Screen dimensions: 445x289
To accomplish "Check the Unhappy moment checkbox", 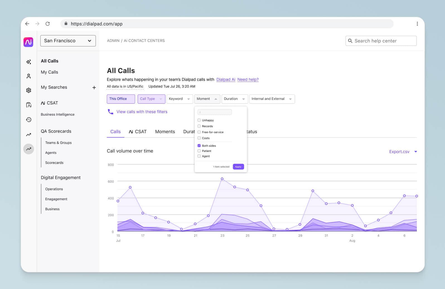I will click(199, 120).
